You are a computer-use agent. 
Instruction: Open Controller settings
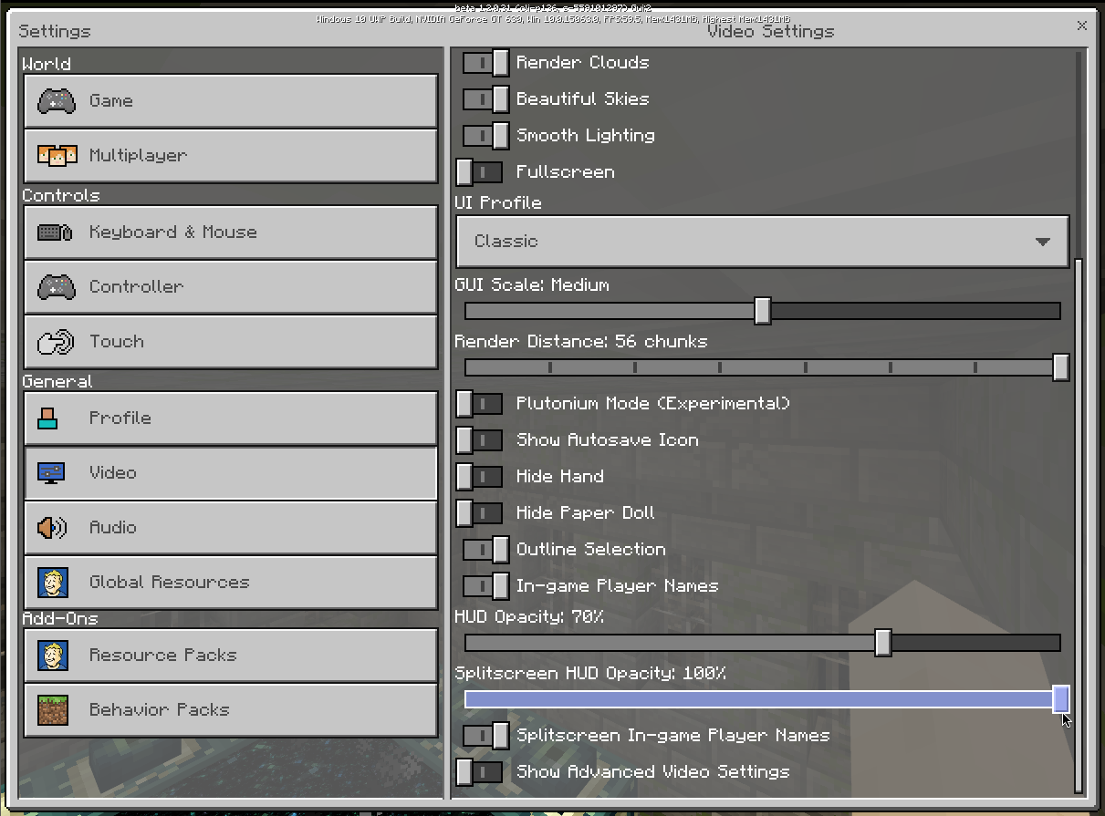point(231,286)
